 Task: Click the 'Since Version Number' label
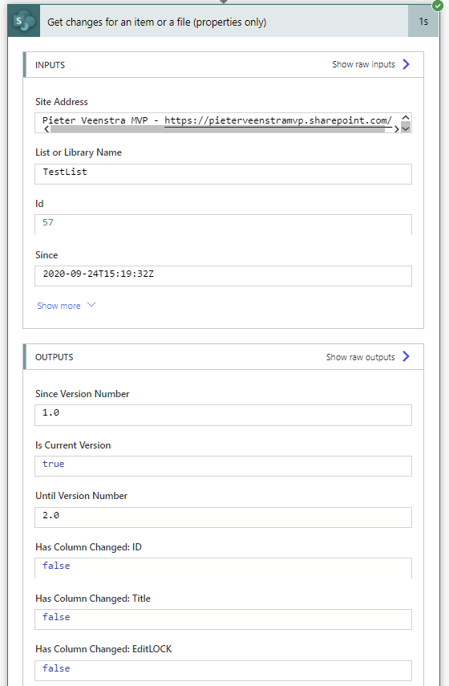[83, 394]
